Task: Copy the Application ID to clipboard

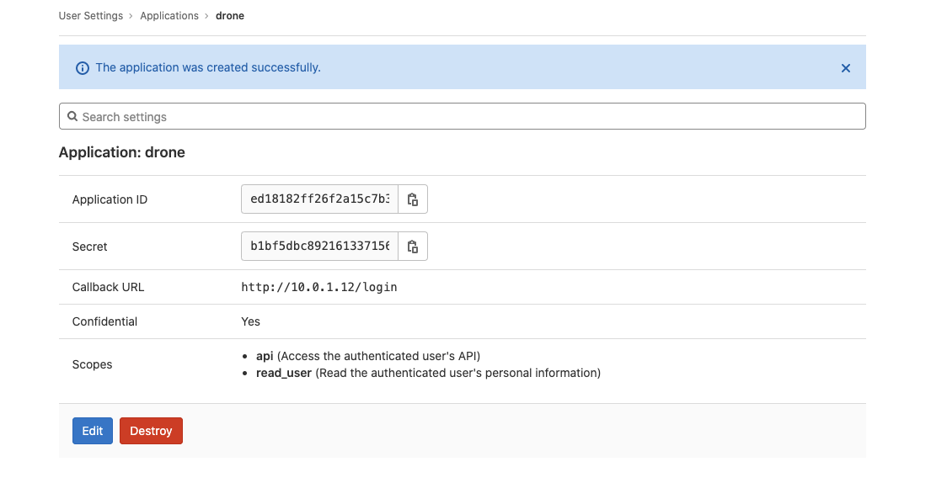Action: 413,199
